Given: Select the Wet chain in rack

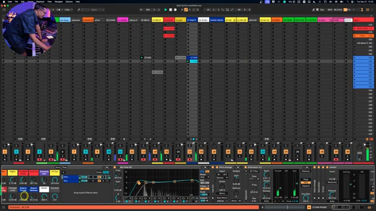Looking at the screenshot, I should [x=70, y=177].
